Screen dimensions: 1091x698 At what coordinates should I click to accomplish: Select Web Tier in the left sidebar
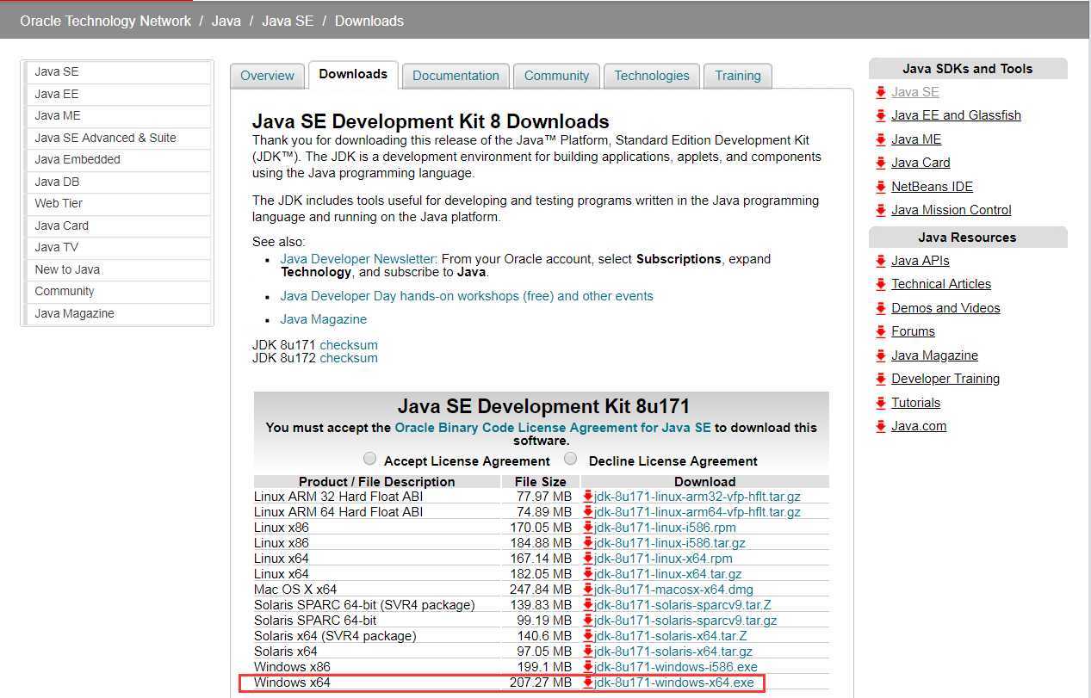coord(118,204)
